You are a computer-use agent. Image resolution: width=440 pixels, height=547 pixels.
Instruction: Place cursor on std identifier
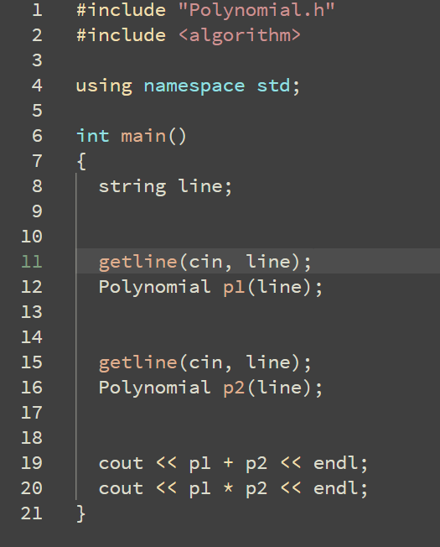point(273,86)
